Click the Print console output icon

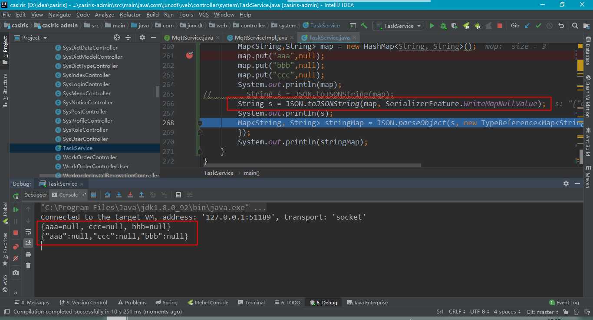click(28, 254)
